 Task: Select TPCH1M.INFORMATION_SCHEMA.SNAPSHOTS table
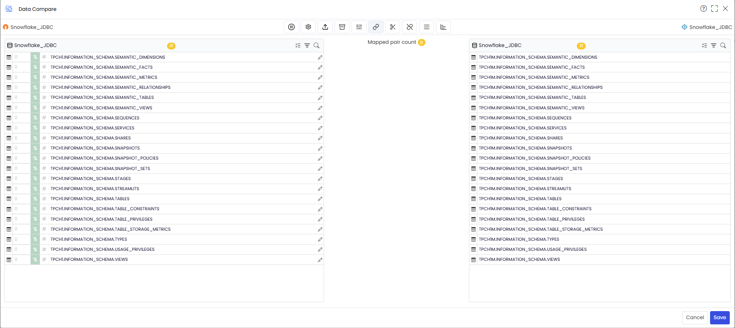point(525,148)
